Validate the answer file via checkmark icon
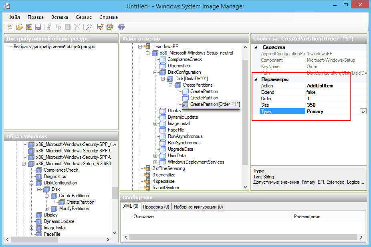371x247 pixels. coord(100,27)
